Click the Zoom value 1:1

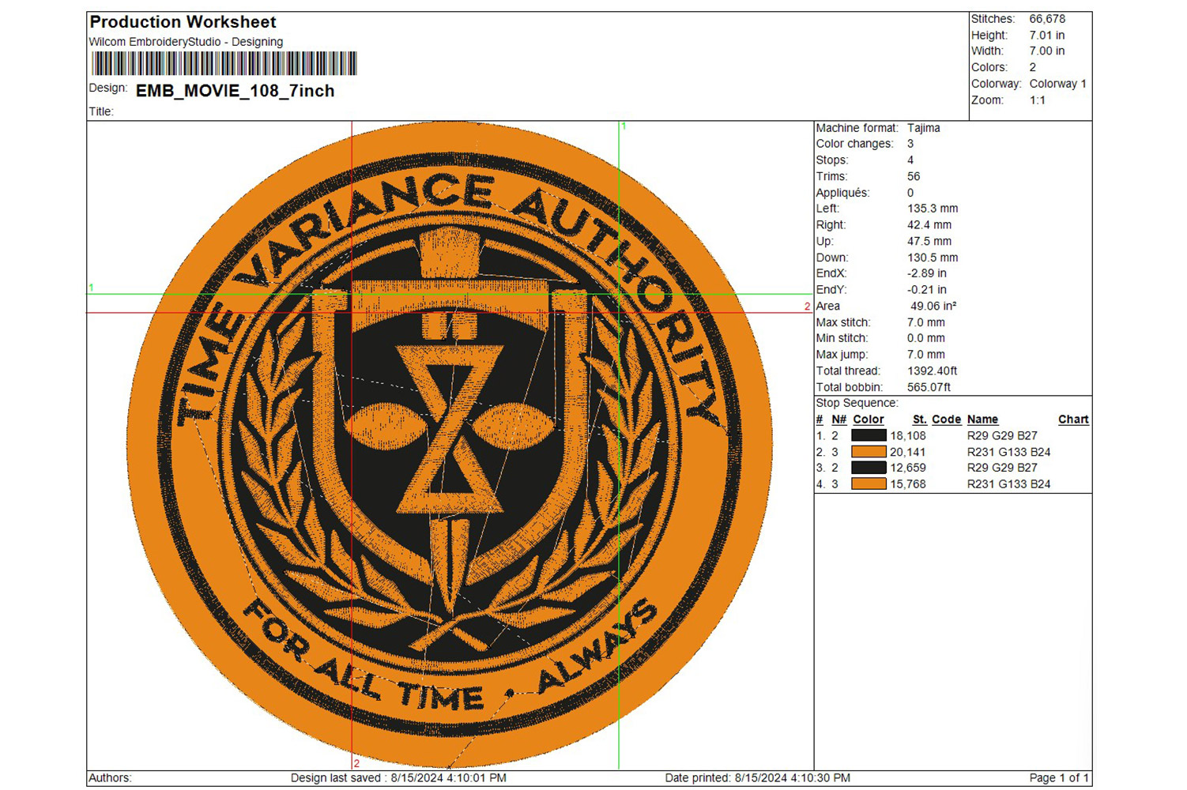pos(1037,100)
